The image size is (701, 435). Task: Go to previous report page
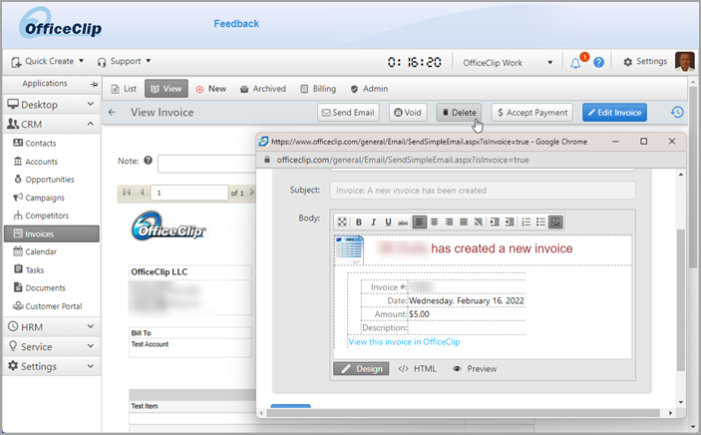142,192
